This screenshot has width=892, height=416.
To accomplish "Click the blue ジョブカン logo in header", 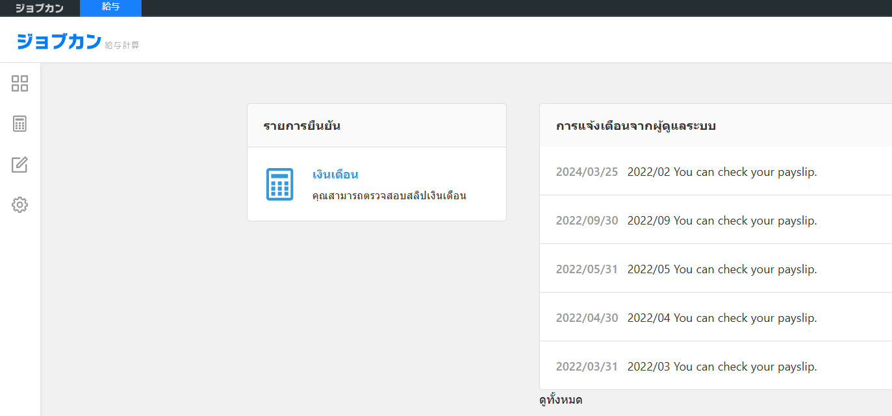I will click(x=59, y=41).
